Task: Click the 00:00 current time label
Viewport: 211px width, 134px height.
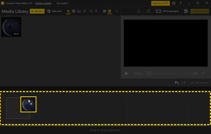Action: coord(137,73)
